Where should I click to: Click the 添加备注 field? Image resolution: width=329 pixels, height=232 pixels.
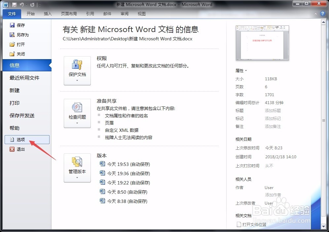pos(273,127)
